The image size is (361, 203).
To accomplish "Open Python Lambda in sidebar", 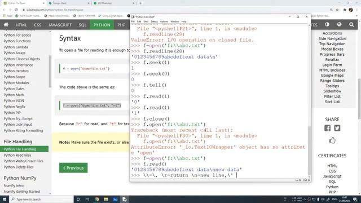I will point(16,47).
